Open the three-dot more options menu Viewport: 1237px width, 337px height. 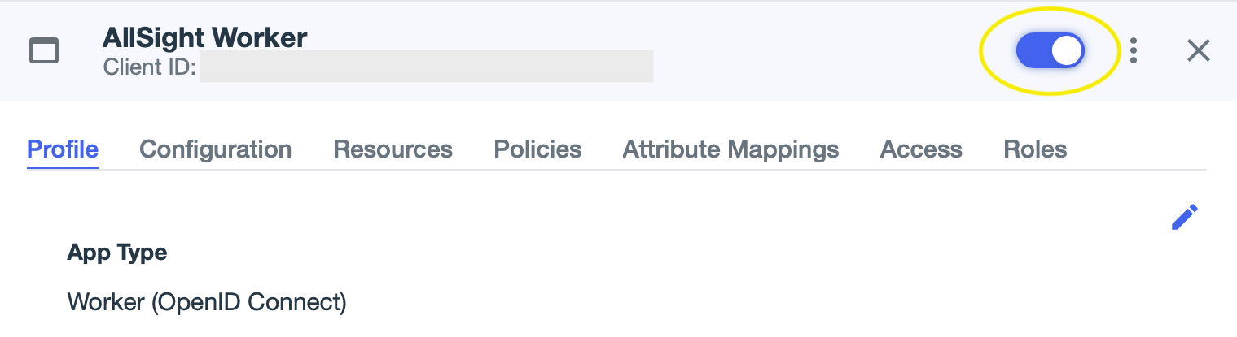[x=1134, y=50]
